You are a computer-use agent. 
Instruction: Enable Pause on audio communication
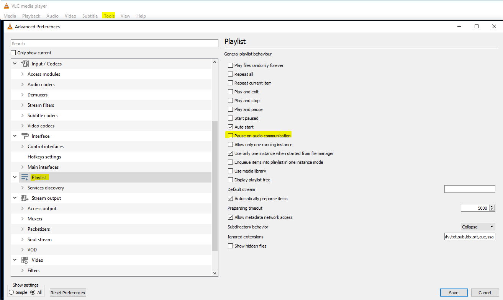click(x=230, y=136)
